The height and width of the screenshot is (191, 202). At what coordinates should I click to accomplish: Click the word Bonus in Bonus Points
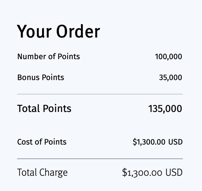point(28,78)
